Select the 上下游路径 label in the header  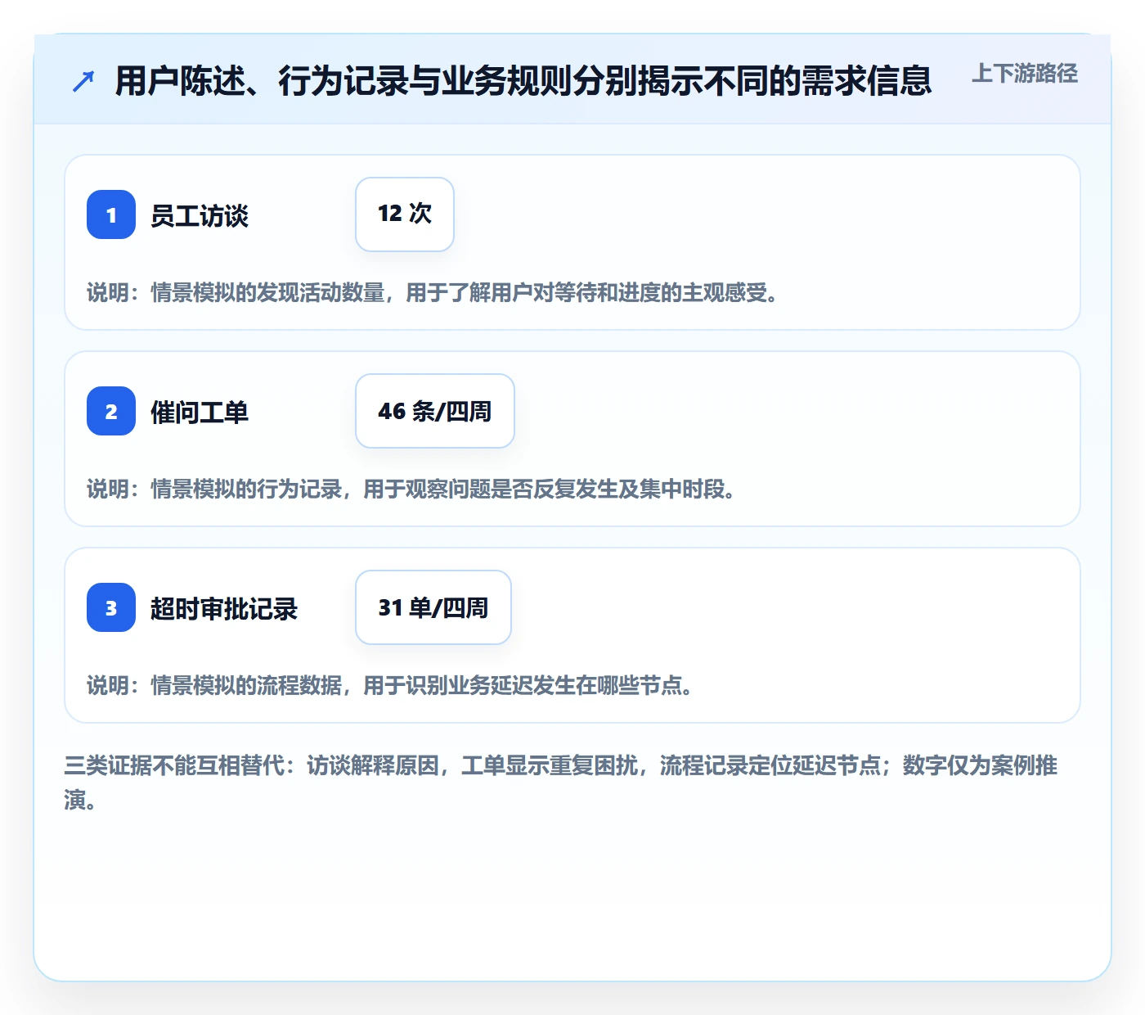pyautogui.click(x=1025, y=74)
